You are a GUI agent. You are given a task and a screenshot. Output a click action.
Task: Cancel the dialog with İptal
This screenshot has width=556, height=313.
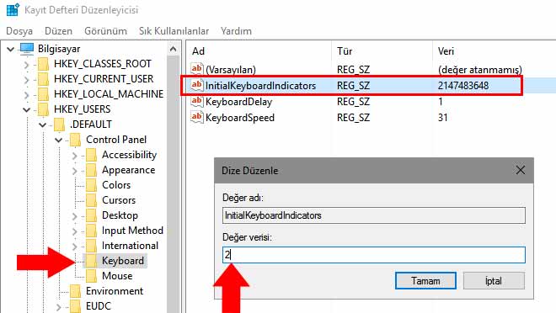point(494,281)
